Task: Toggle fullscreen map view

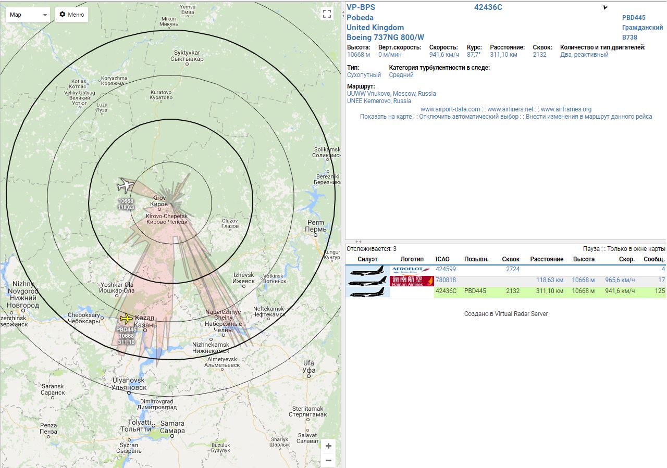Action: click(x=327, y=14)
